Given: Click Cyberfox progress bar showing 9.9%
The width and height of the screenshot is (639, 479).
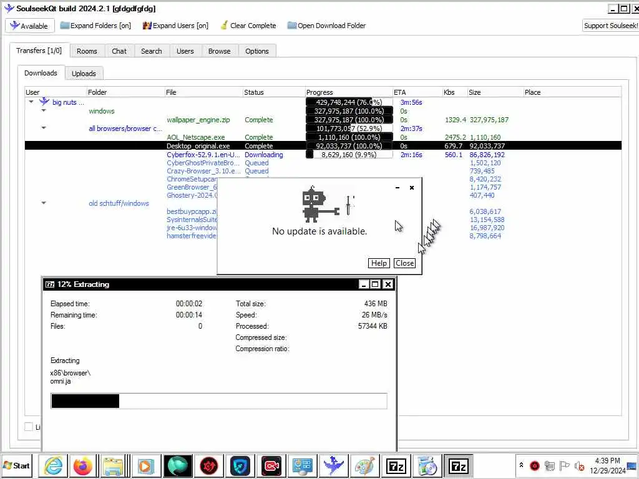Looking at the screenshot, I should [x=349, y=155].
